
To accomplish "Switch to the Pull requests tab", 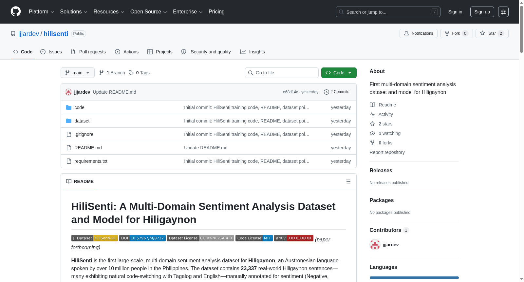I will tap(88, 52).
